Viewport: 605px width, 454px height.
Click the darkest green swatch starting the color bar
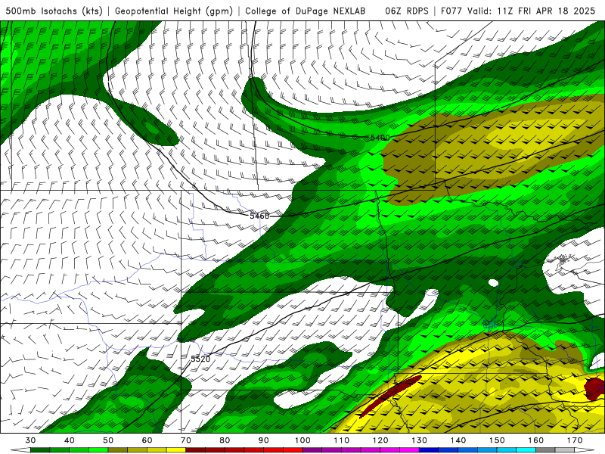[x=40, y=450]
